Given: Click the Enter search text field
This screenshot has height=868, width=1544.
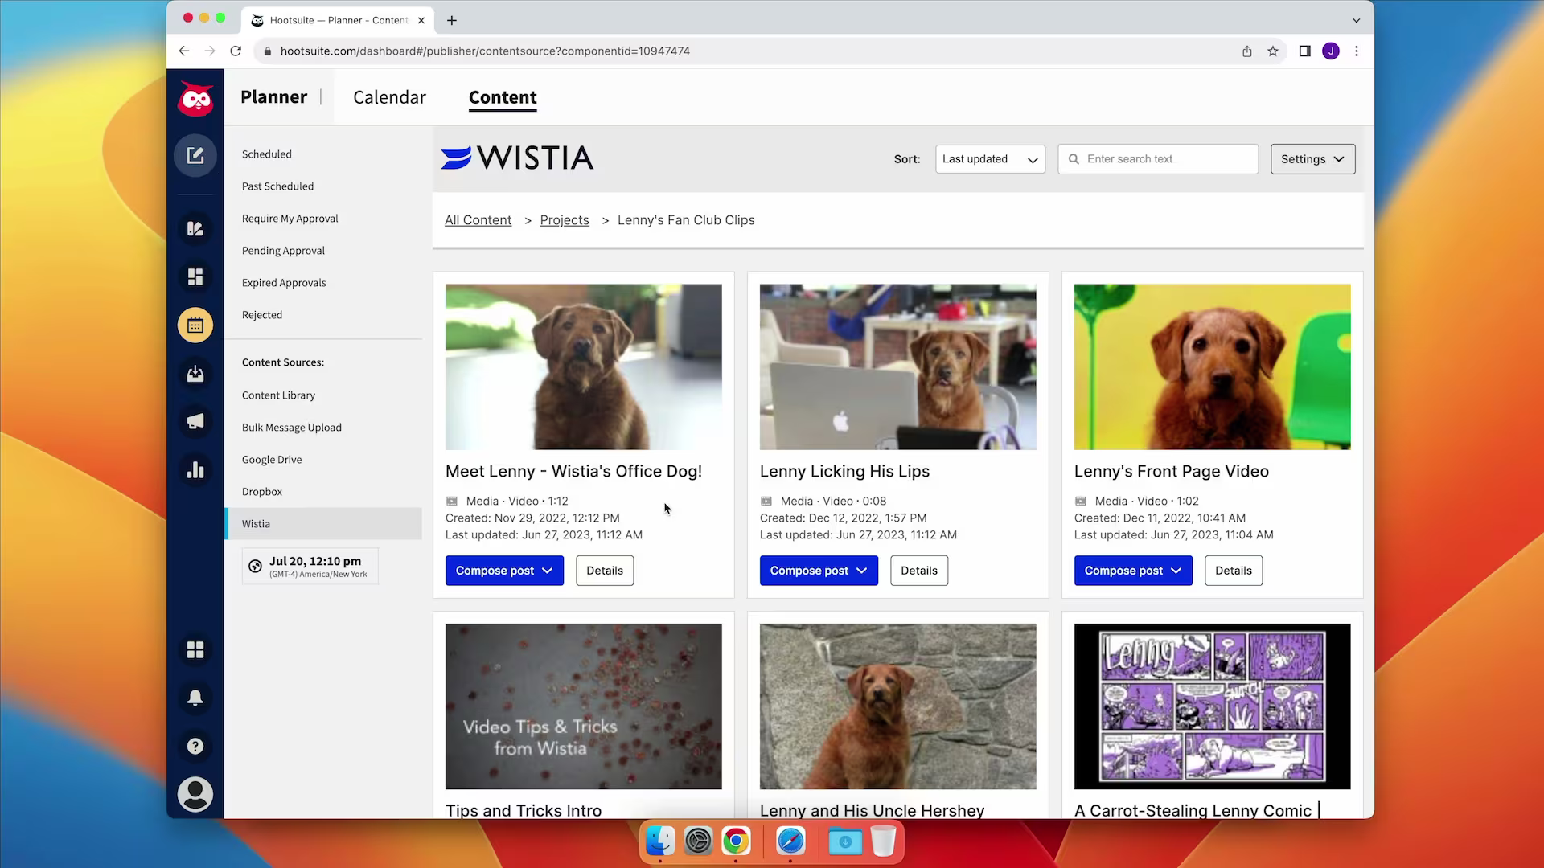Looking at the screenshot, I should coord(1158,159).
